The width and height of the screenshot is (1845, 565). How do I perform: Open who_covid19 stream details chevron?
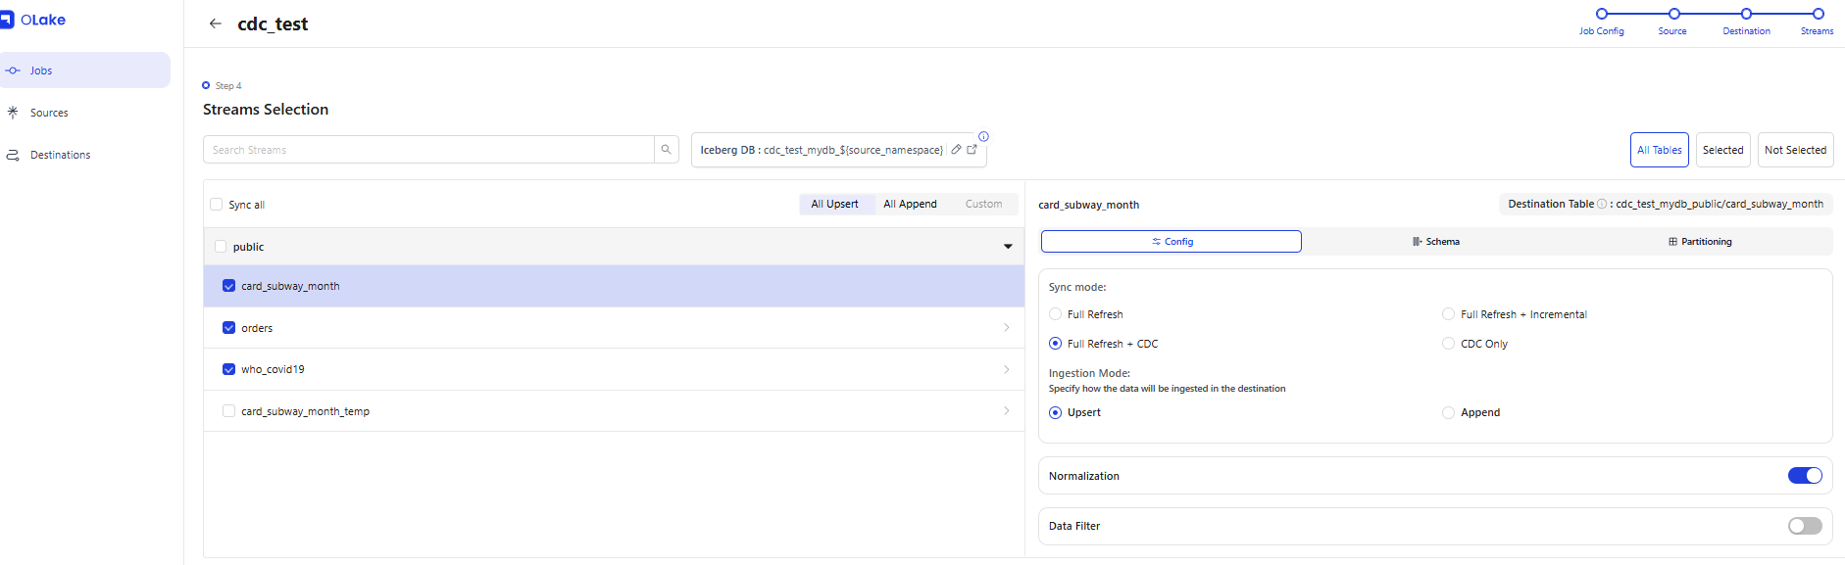1007,369
